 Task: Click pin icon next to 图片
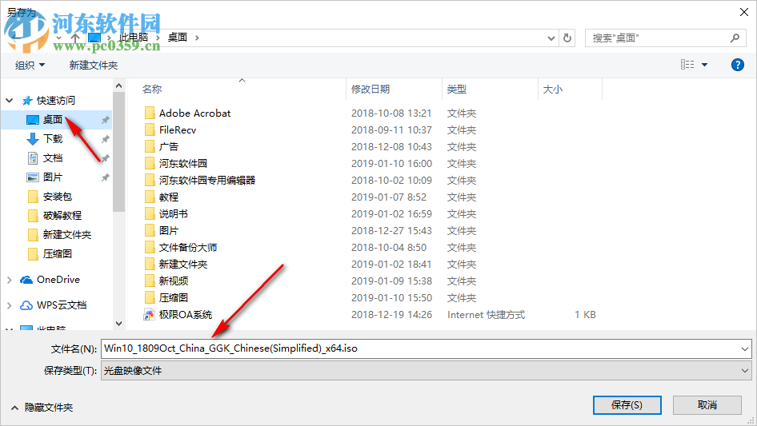(105, 177)
